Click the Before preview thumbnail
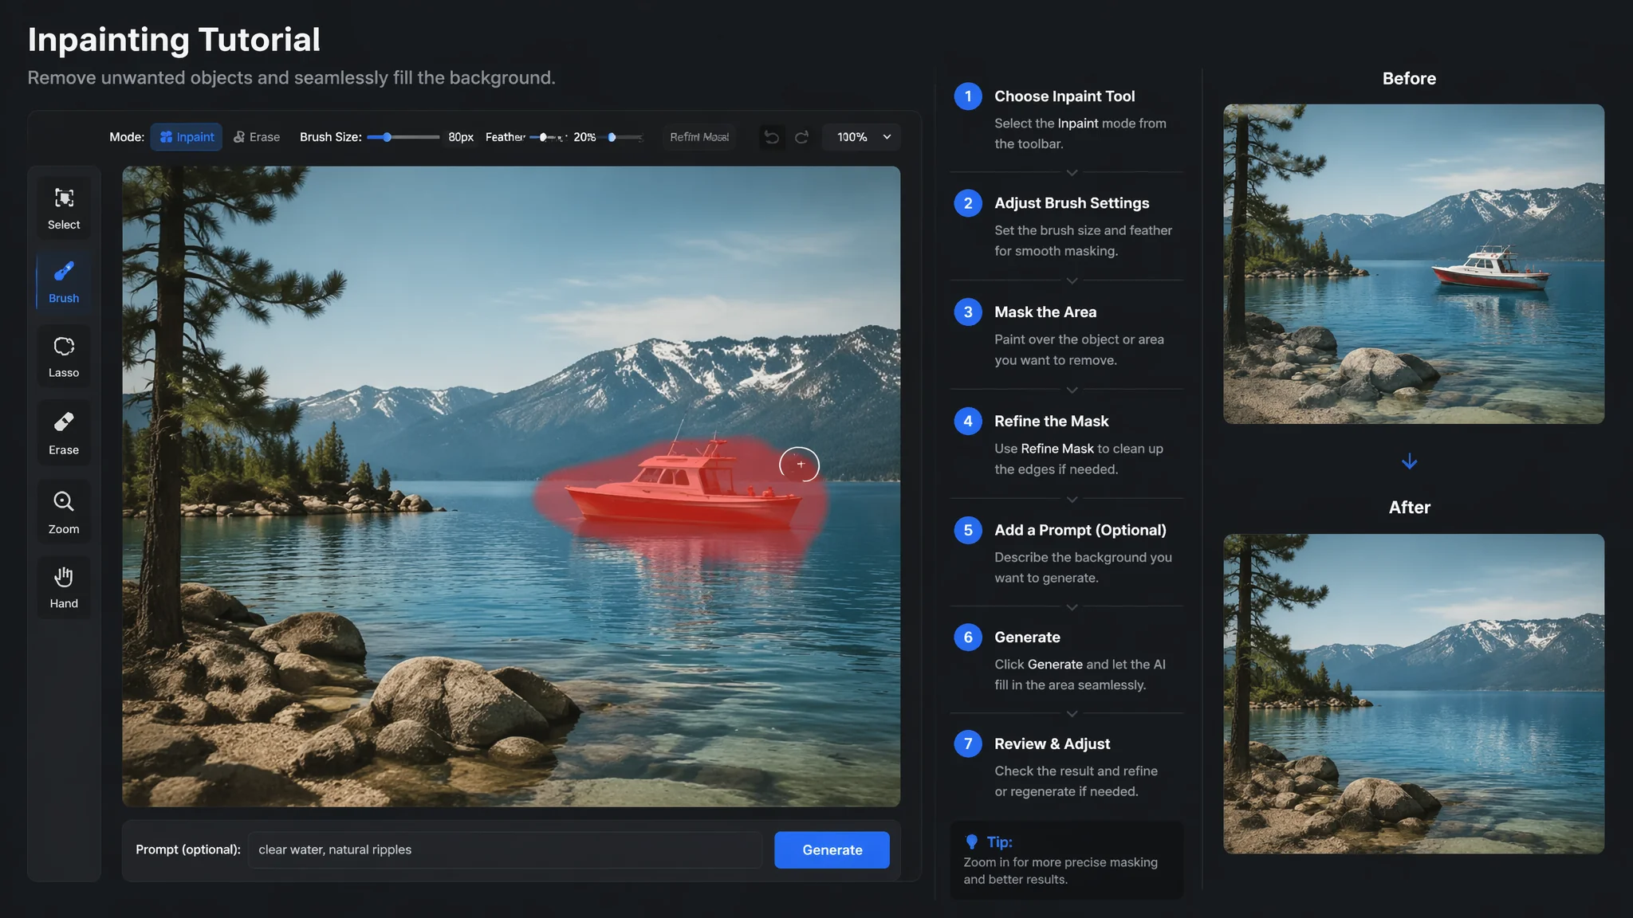Screen dimensions: 1633x918 1414,264
